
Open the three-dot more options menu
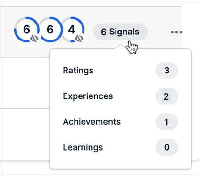(x=176, y=32)
